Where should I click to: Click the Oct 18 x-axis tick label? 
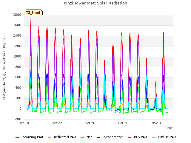coord(24,123)
